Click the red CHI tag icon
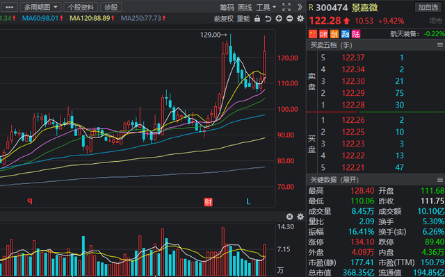Viewport: 445px width, 277px height. tap(323, 34)
